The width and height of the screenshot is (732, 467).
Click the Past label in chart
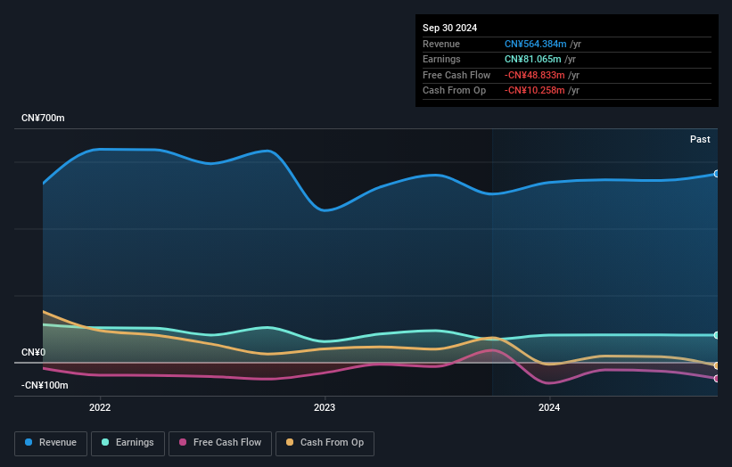(x=700, y=140)
